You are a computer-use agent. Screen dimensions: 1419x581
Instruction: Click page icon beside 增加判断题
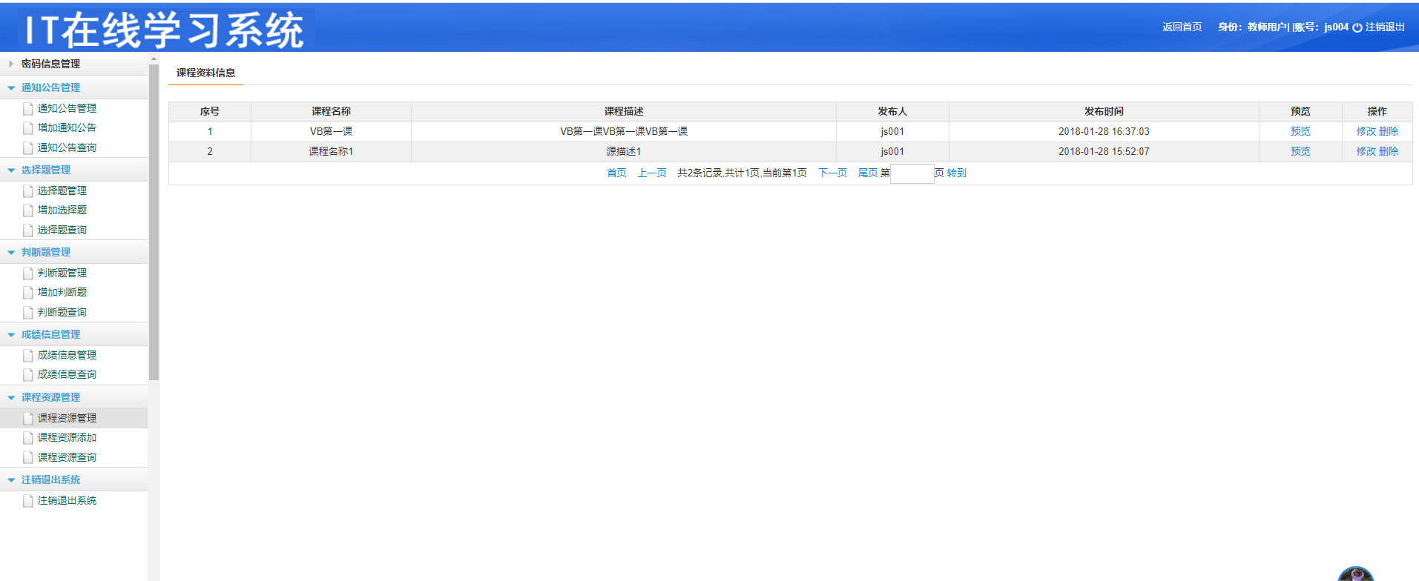[28, 292]
